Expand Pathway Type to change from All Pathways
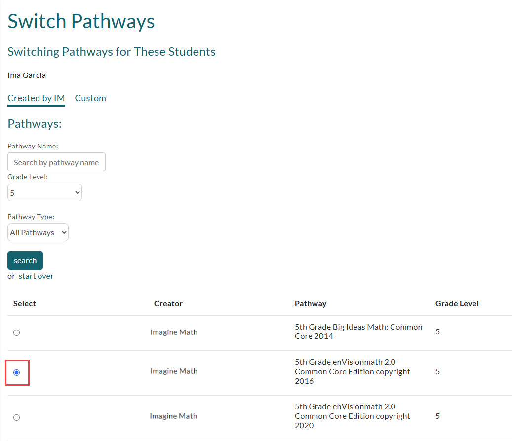 (38, 232)
